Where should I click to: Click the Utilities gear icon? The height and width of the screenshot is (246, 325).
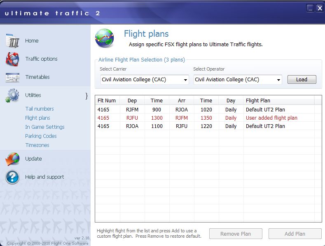coord(12,95)
